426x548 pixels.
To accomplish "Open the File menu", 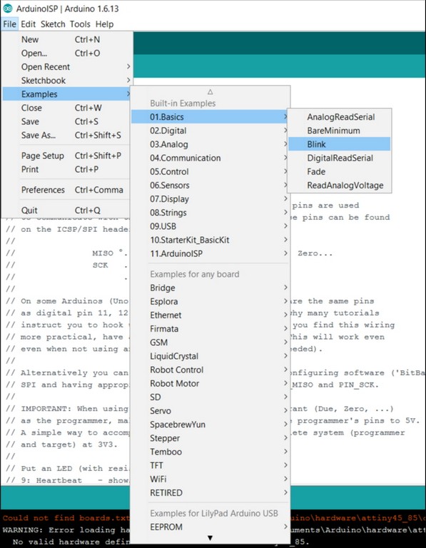I will click(x=9, y=24).
